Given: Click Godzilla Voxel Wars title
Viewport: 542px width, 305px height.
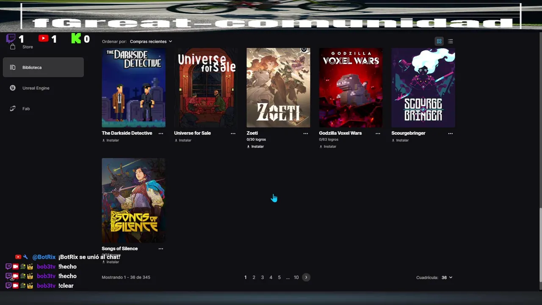Looking at the screenshot, I should (340, 133).
